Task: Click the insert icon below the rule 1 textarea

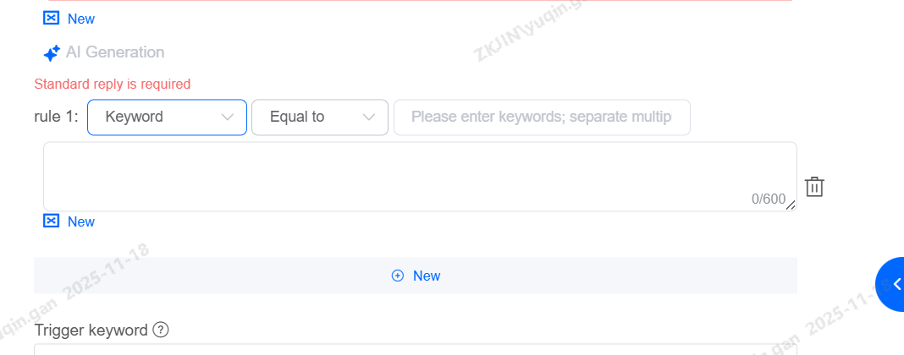Action: pyautogui.click(x=52, y=221)
